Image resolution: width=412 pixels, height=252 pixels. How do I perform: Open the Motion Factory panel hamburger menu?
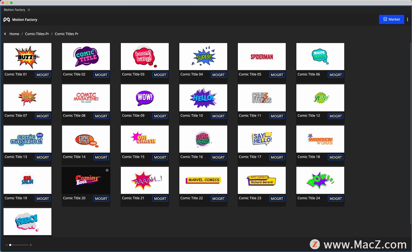(29, 10)
